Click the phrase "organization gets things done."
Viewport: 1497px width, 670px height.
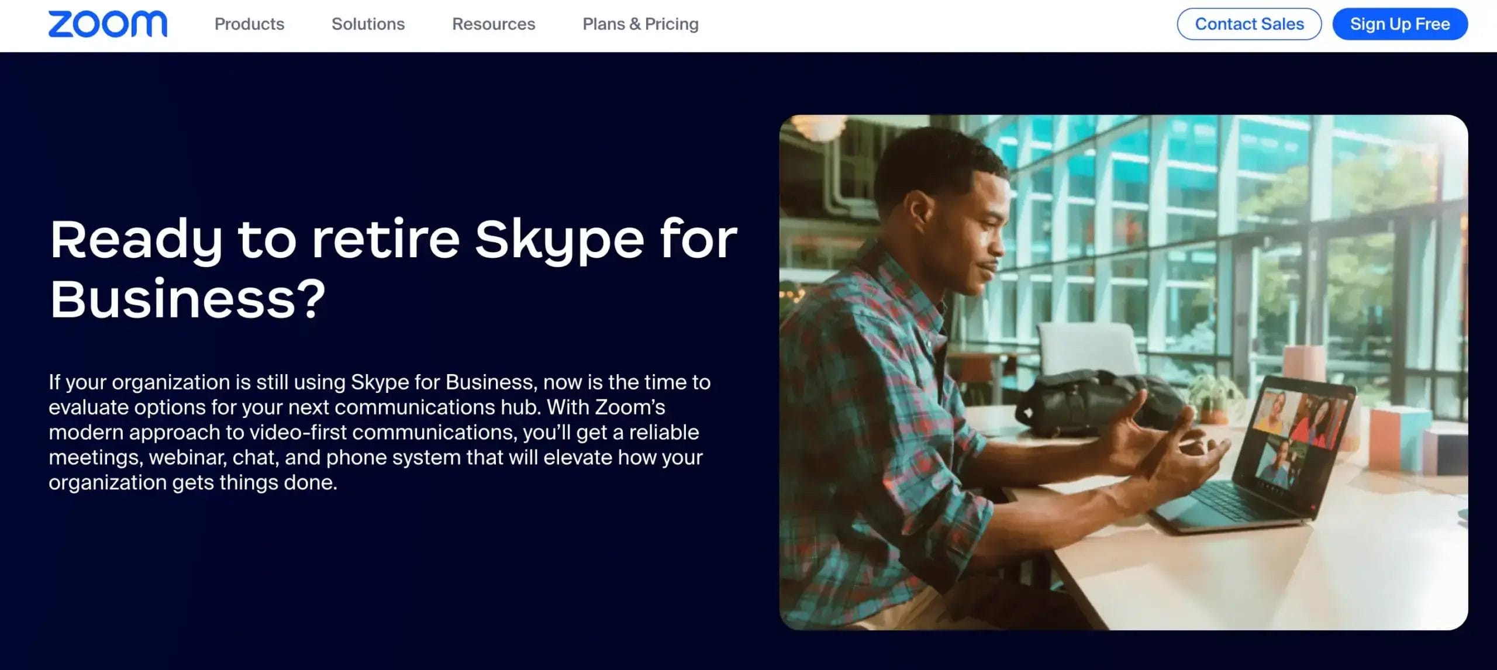(x=193, y=483)
